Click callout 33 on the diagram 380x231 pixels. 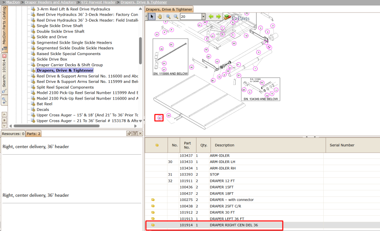coord(168,115)
